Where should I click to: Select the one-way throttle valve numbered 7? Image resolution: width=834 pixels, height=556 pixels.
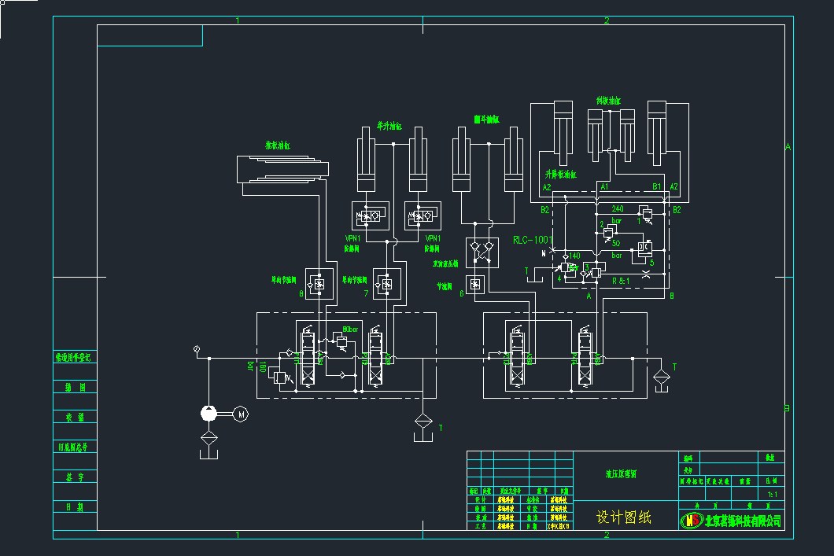[385, 285]
